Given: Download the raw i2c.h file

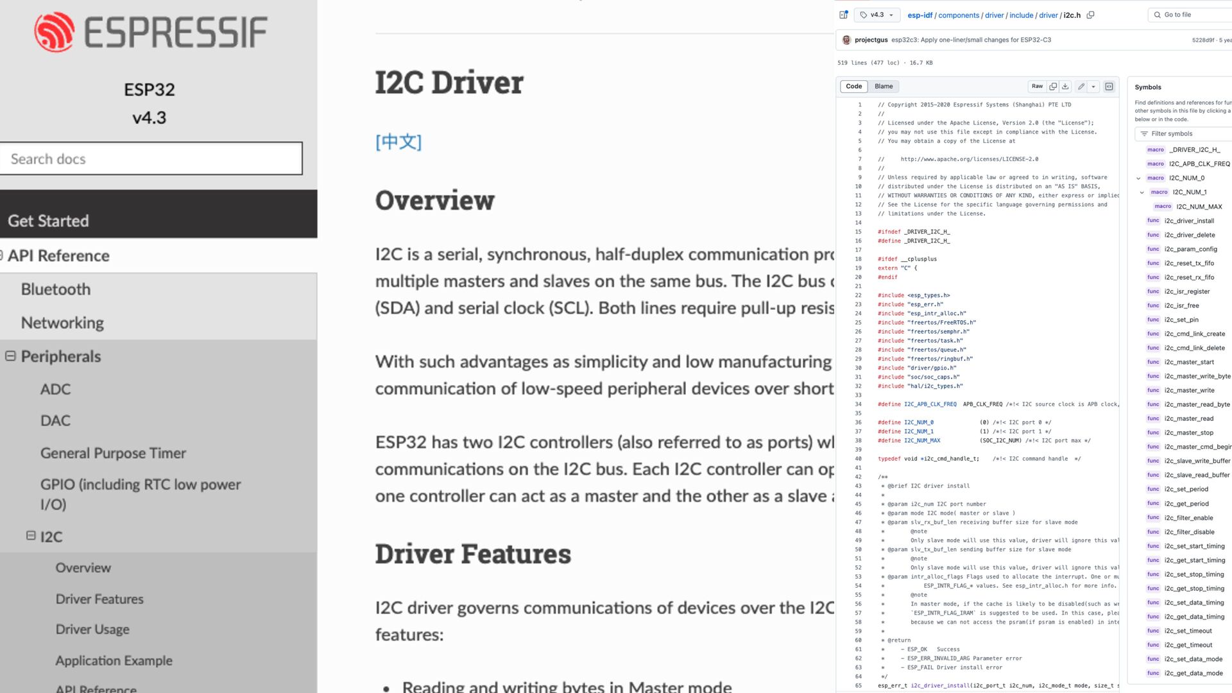Looking at the screenshot, I should point(1065,86).
